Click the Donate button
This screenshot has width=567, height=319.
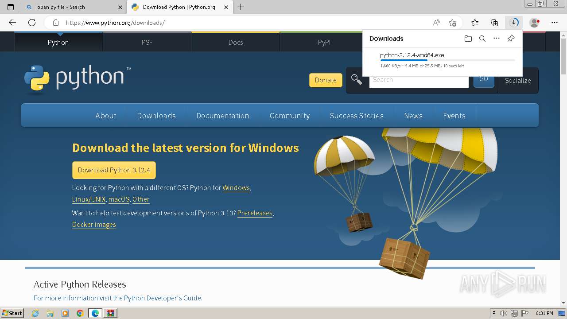point(326,80)
